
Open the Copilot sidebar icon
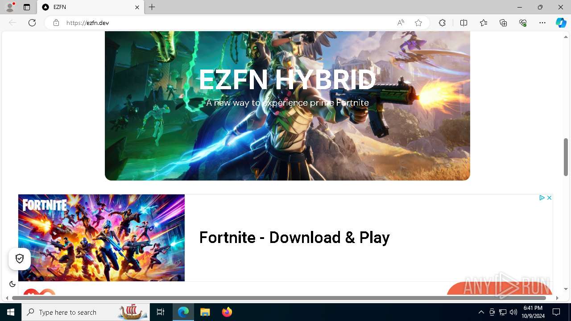coord(561,23)
